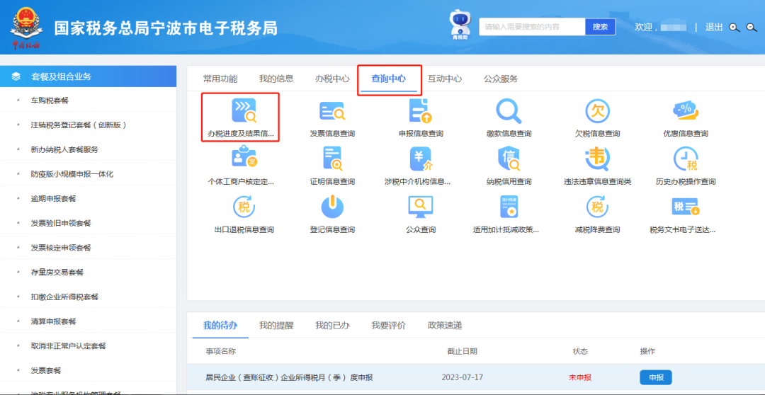Open 发票信息查询 icon
Screen dimensions: 765x395
[x=332, y=110]
